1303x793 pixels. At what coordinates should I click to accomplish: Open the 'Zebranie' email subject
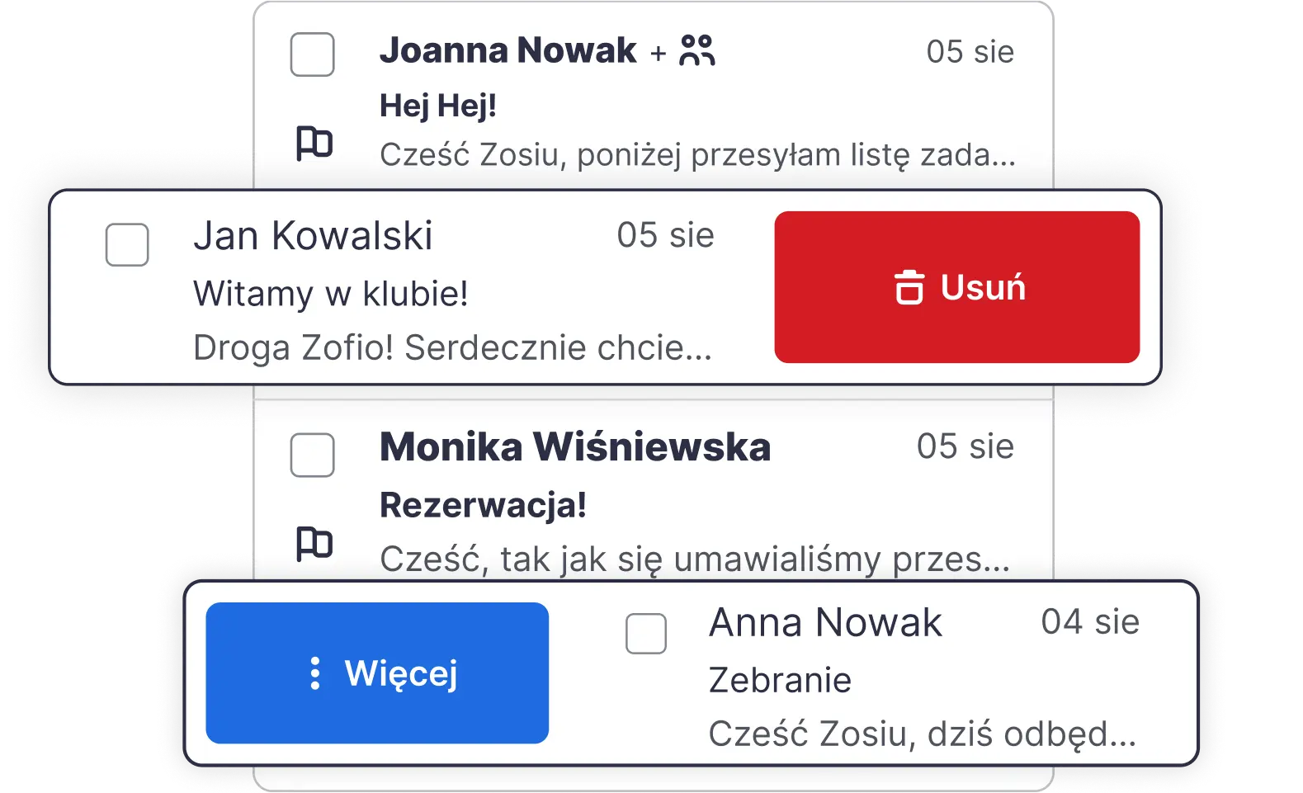[x=780, y=680]
